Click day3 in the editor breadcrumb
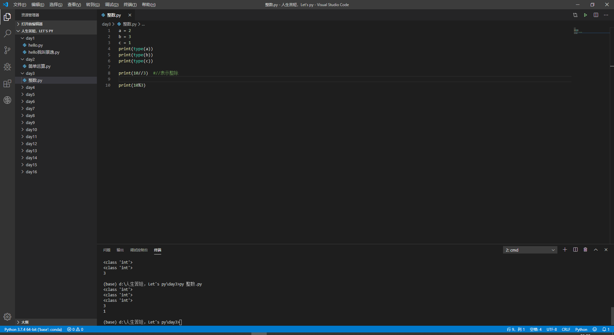This screenshot has width=614, height=335. 106,24
